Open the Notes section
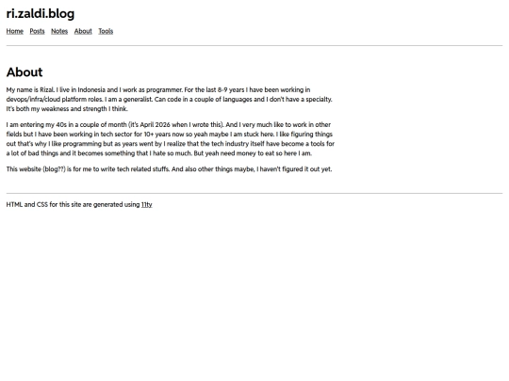 59,31
